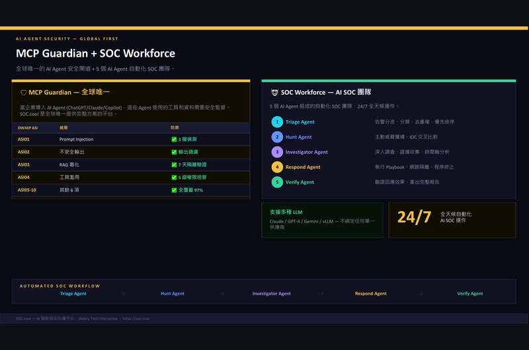Click the 其餘 6 項 threat cell
The height and width of the screenshot is (350, 529).
click(69, 190)
